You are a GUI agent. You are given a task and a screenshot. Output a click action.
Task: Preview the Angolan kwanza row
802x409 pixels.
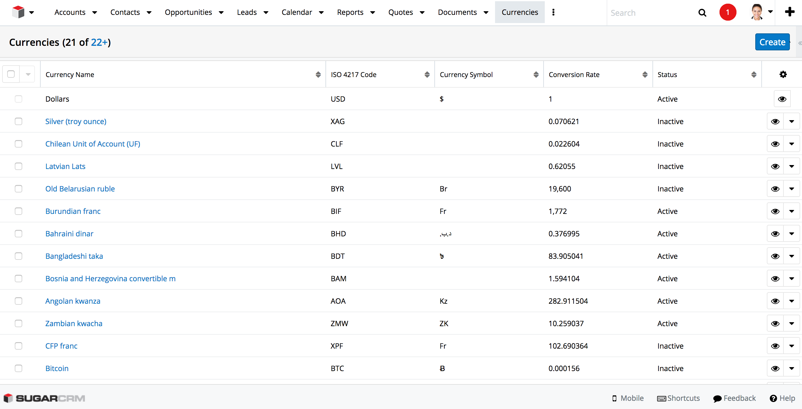[775, 301]
